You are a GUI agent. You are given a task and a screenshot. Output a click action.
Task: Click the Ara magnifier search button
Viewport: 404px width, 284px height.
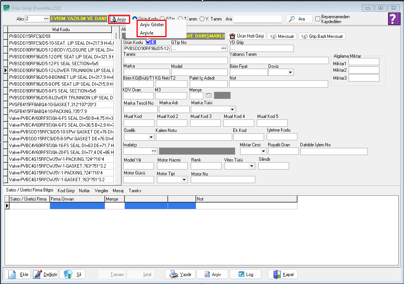pos(299,19)
